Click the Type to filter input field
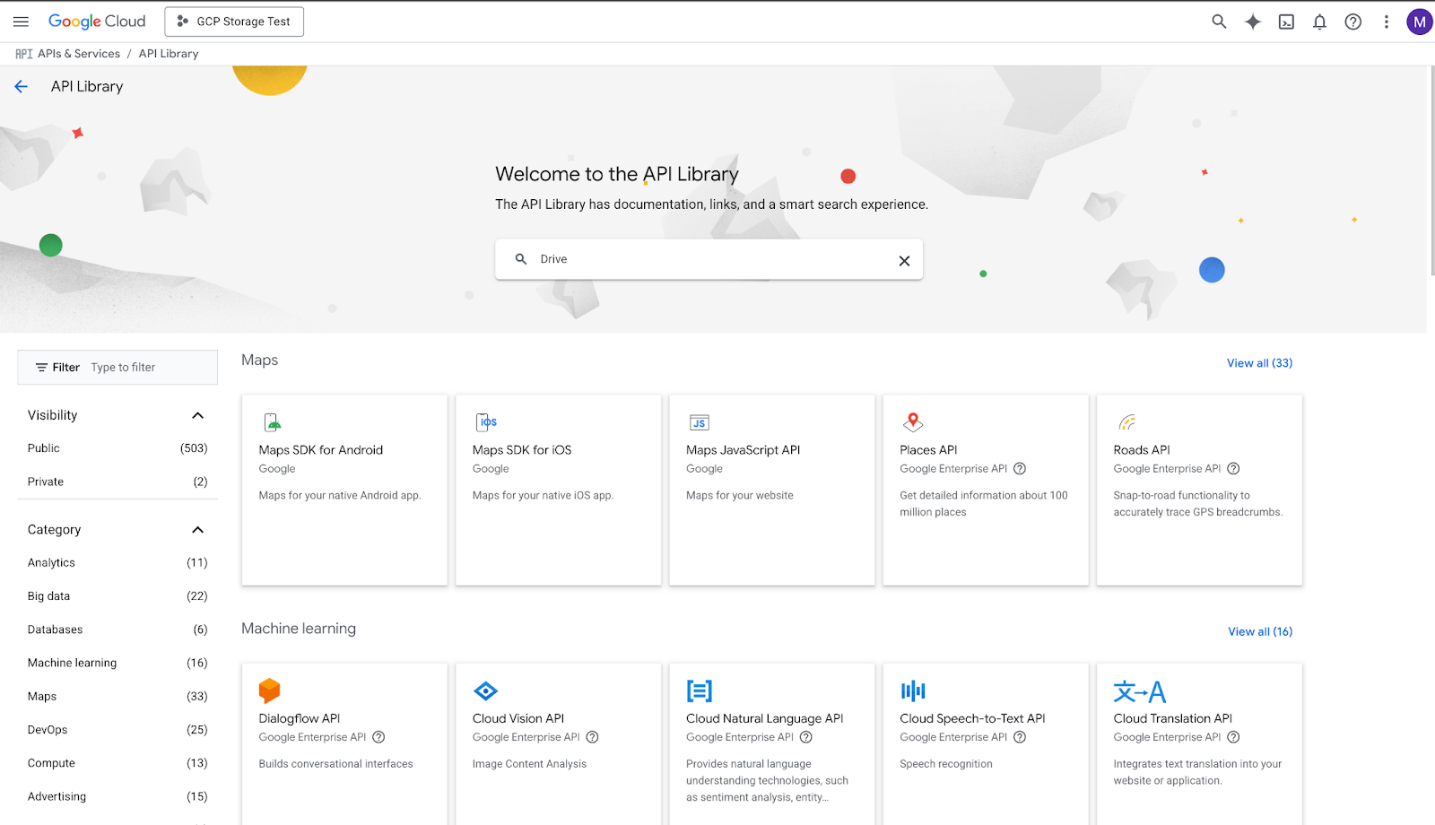 click(x=148, y=368)
